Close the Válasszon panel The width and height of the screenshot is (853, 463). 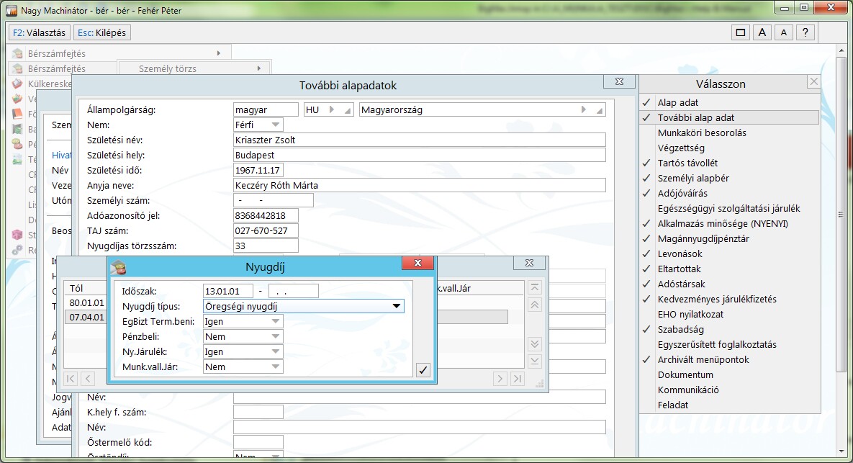tap(813, 82)
